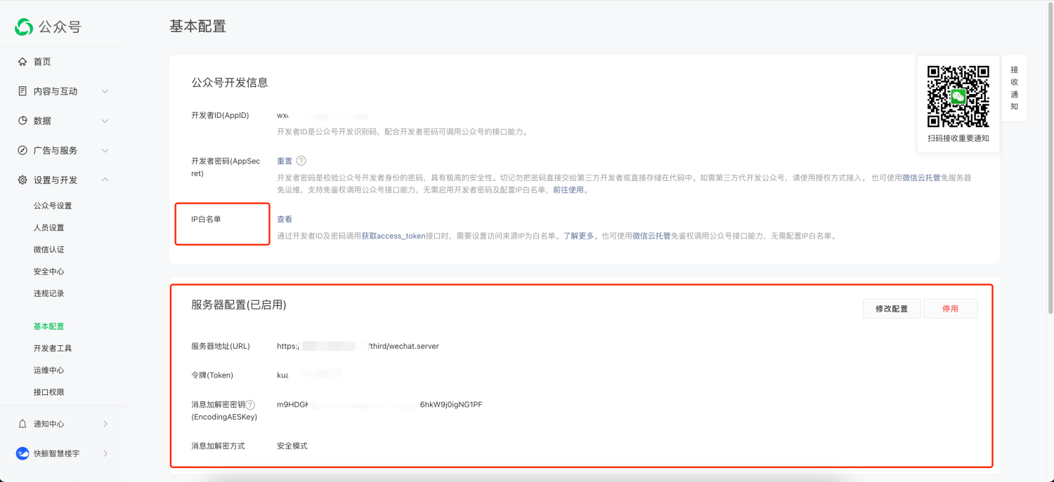Expand the 快鲸智慧楼宇 account arrow
This screenshot has width=1054, height=482.
click(x=105, y=453)
